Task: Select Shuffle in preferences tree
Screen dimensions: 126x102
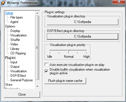Action: pos(15,40)
